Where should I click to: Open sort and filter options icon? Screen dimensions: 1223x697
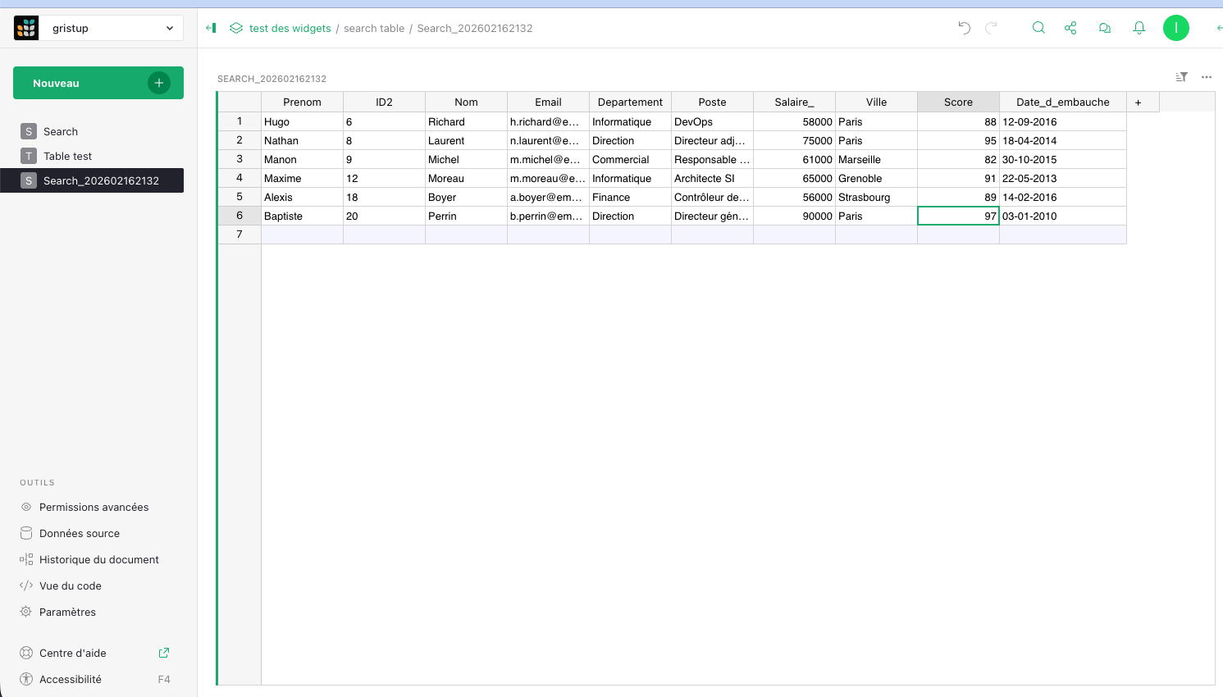(x=1181, y=77)
